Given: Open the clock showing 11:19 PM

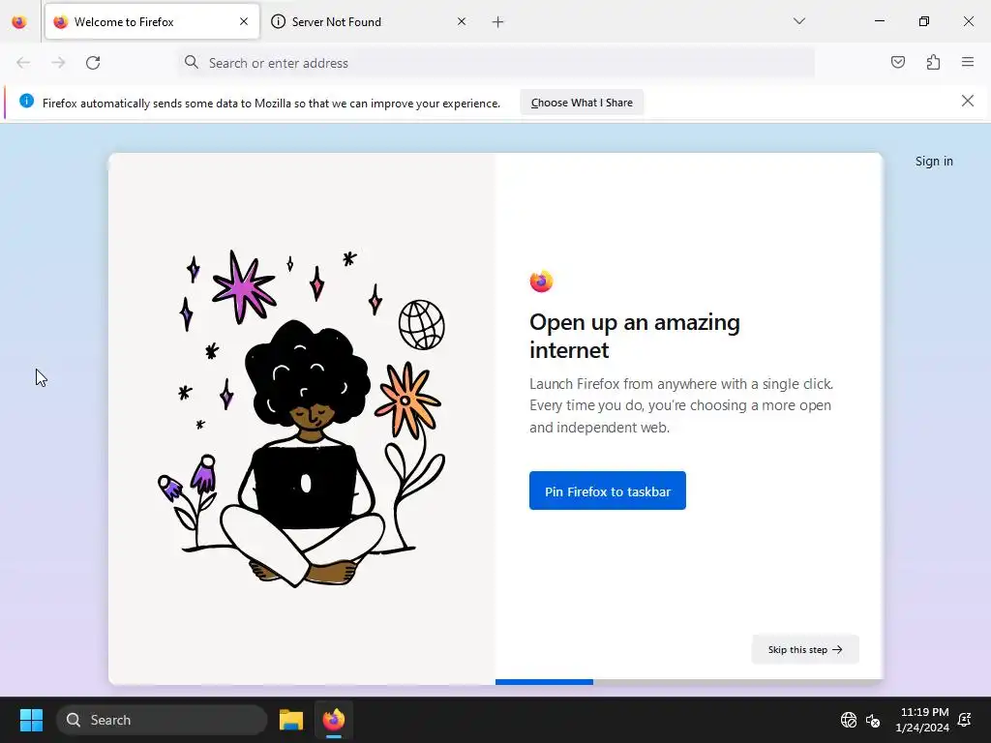Looking at the screenshot, I should (x=922, y=720).
